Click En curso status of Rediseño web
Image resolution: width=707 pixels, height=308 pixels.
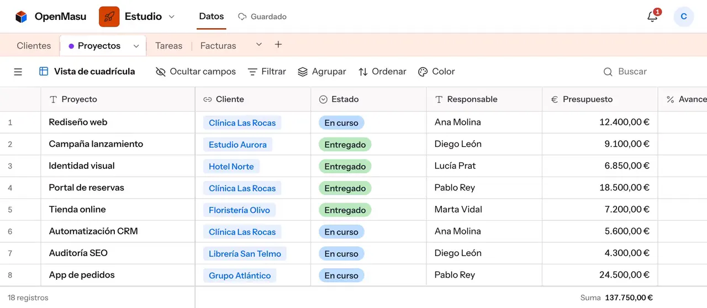click(341, 123)
